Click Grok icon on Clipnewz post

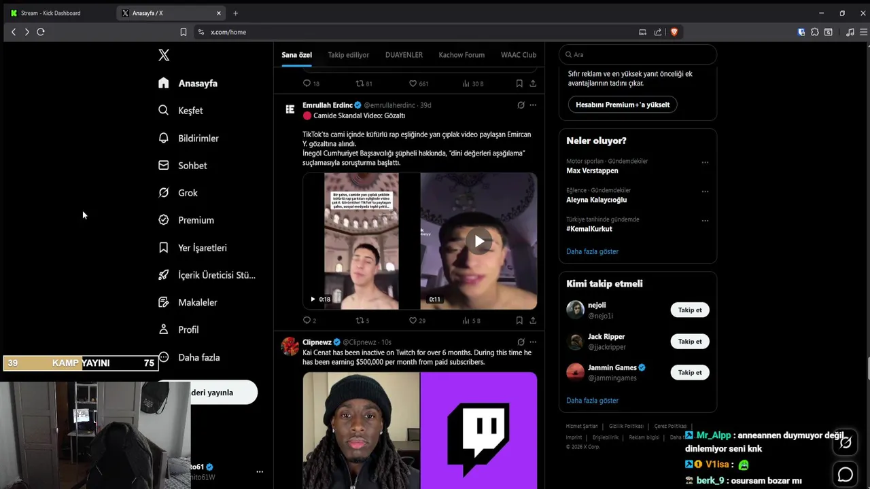521,342
